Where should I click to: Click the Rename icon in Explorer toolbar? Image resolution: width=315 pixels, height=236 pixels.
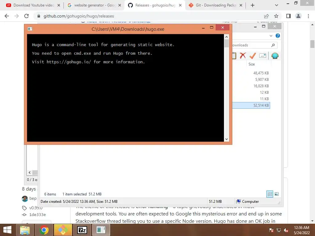click(x=263, y=56)
